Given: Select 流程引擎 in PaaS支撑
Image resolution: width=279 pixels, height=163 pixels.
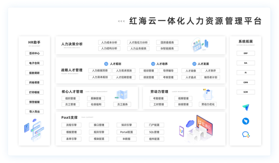Looking at the screenshot, I should (71, 125).
